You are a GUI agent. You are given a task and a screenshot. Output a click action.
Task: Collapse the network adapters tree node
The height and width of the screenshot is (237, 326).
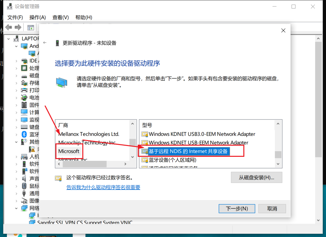pos(16,208)
